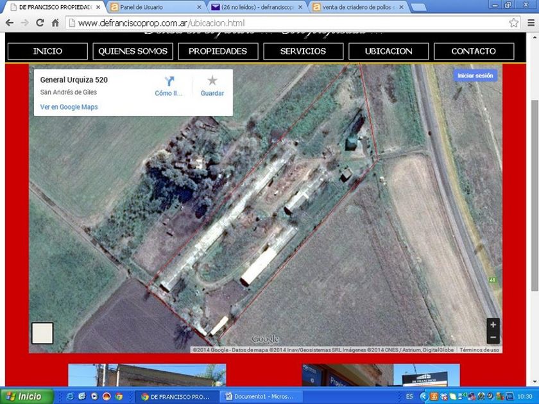Open the browser home icon

click(55, 23)
